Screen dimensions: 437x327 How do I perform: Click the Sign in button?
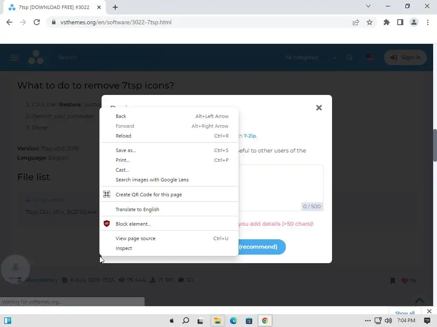(x=405, y=57)
